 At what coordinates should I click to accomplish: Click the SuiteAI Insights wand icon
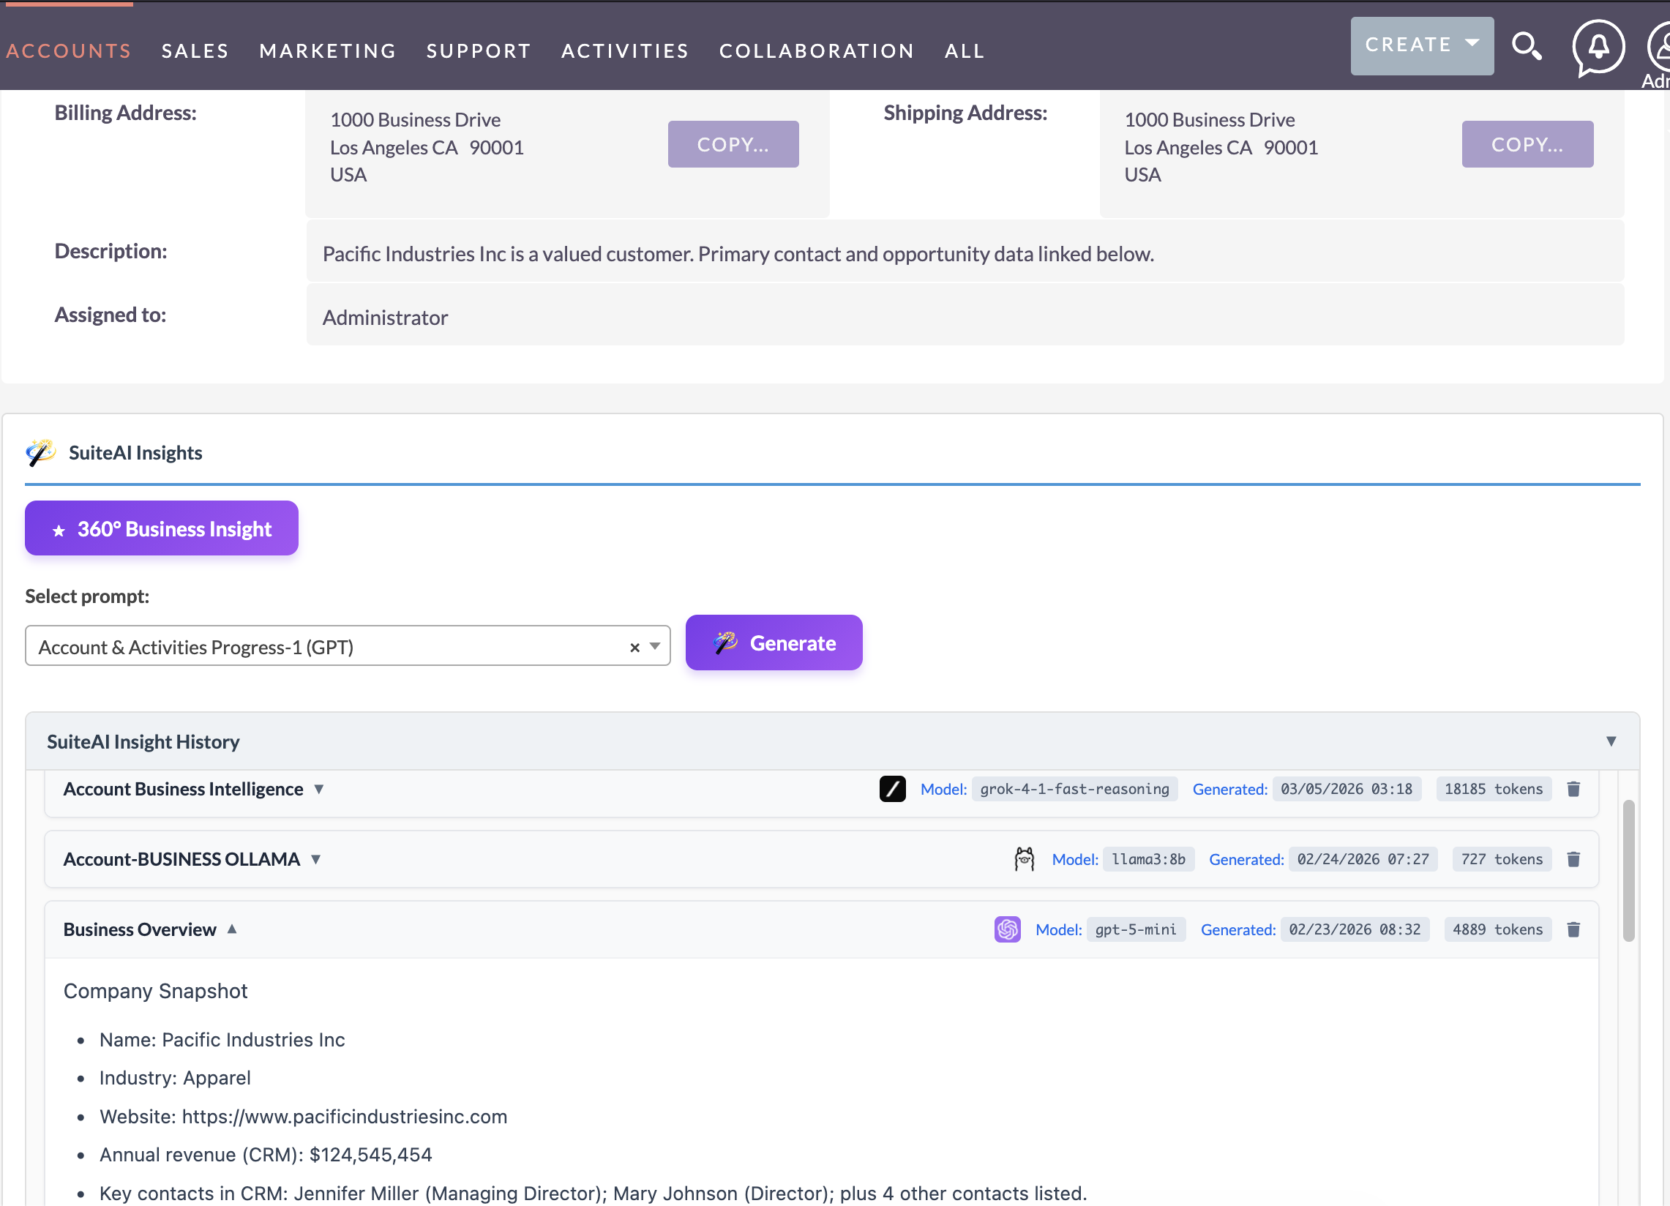click(40, 452)
